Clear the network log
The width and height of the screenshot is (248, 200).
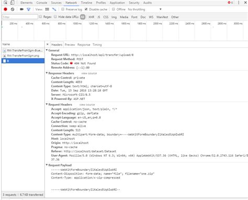point(13,9)
